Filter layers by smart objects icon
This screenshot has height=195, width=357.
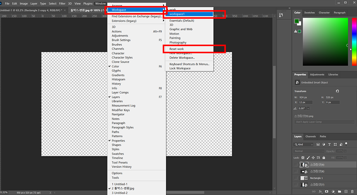tap(341, 144)
